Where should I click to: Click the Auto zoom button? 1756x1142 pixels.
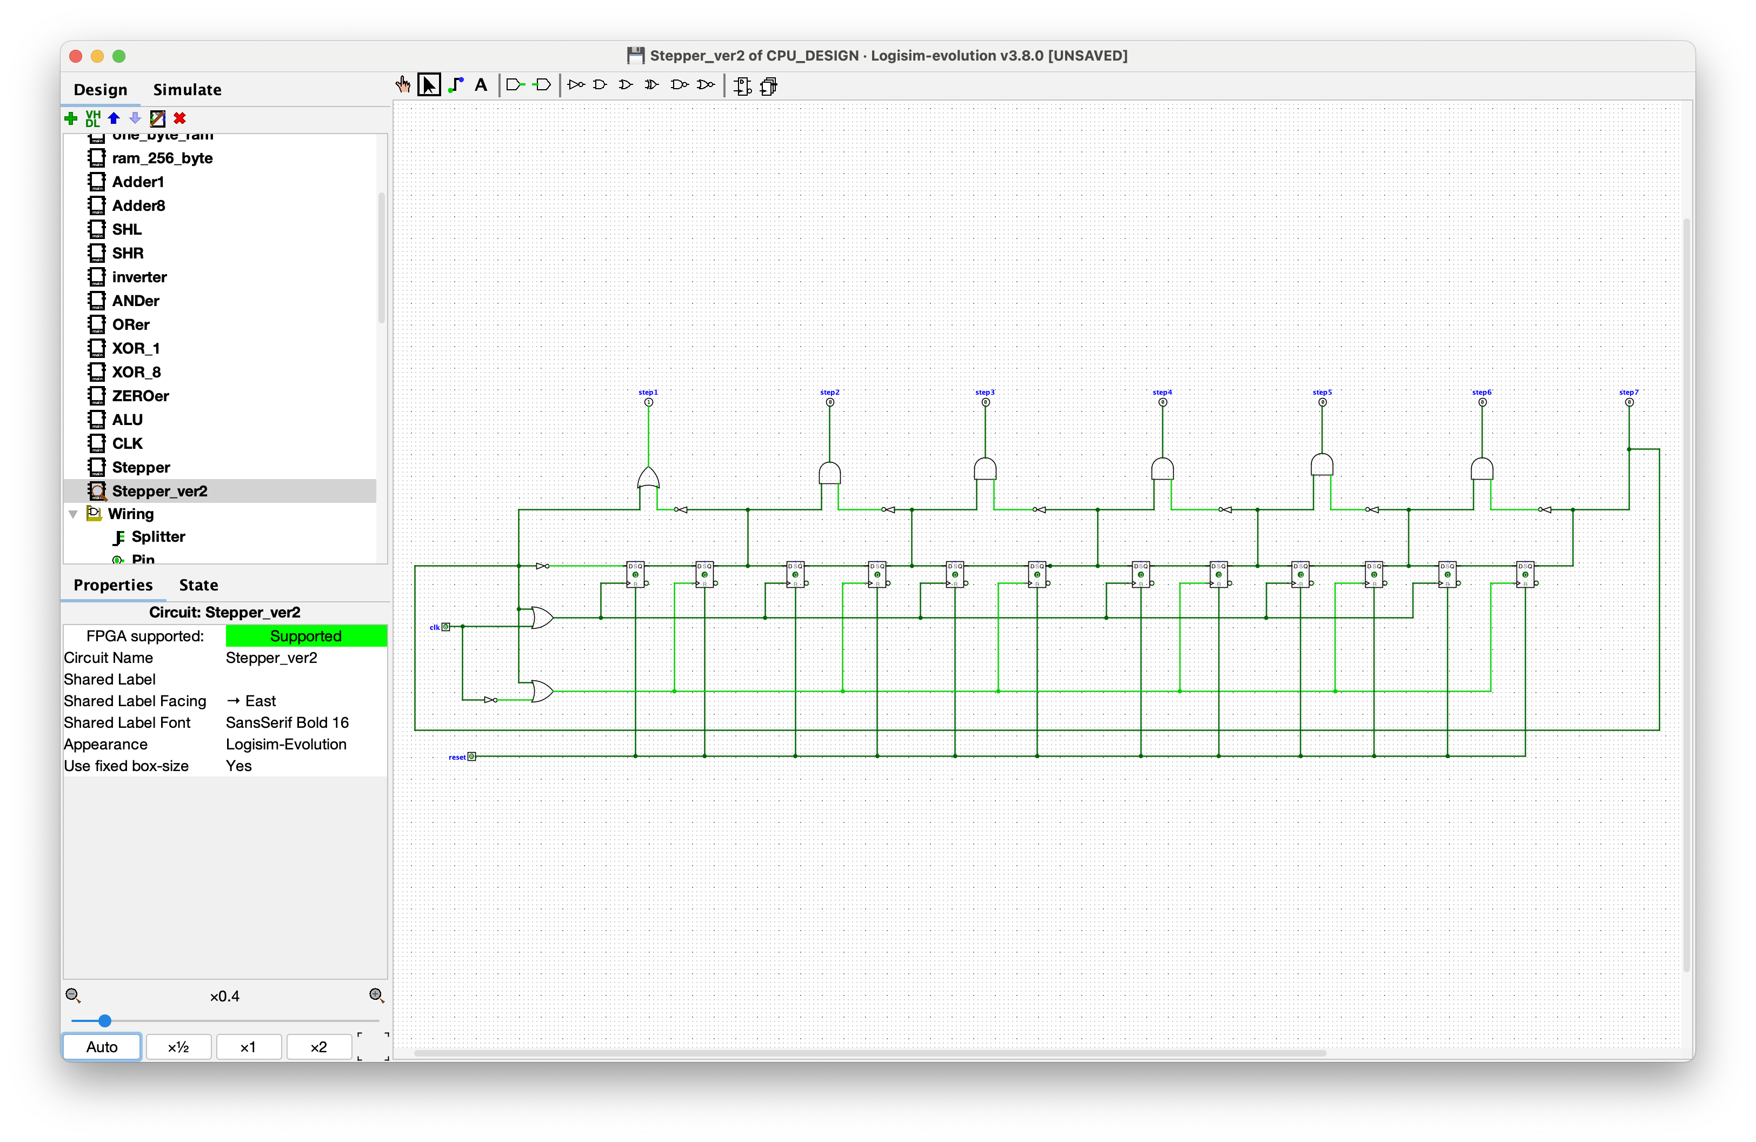point(102,1047)
